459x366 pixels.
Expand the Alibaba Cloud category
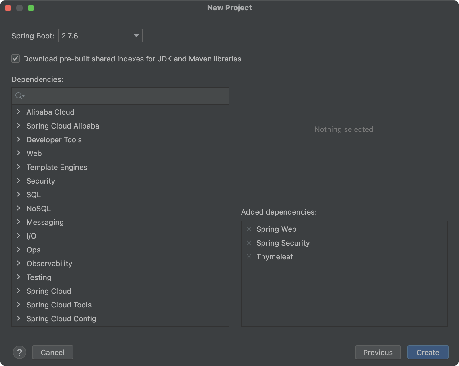[x=19, y=112]
